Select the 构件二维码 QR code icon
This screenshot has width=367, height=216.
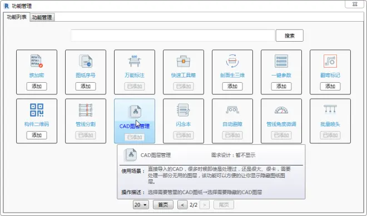coord(37,110)
